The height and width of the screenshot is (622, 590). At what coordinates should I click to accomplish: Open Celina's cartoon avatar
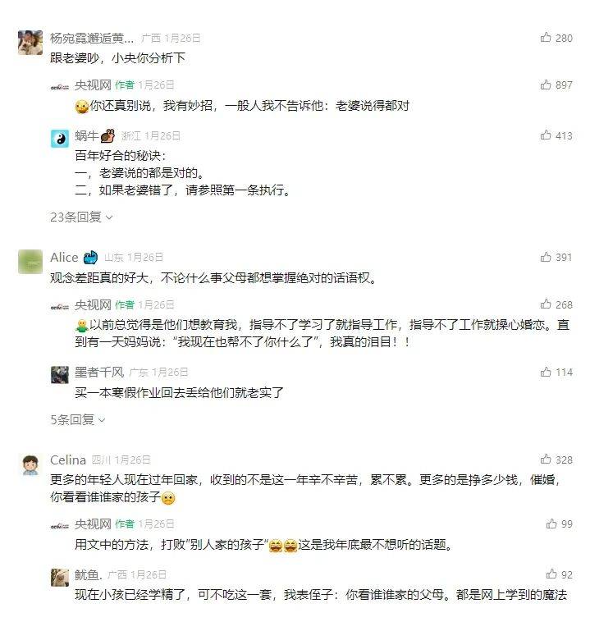pos(30,464)
